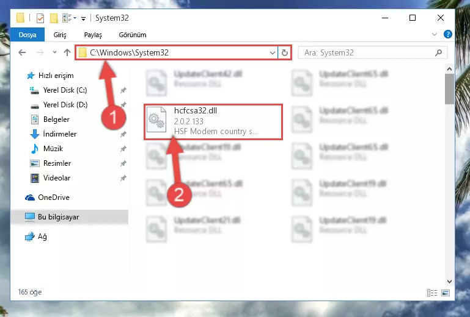Switch to large icons view in status bar
This screenshot has height=317, width=470.
(446, 293)
